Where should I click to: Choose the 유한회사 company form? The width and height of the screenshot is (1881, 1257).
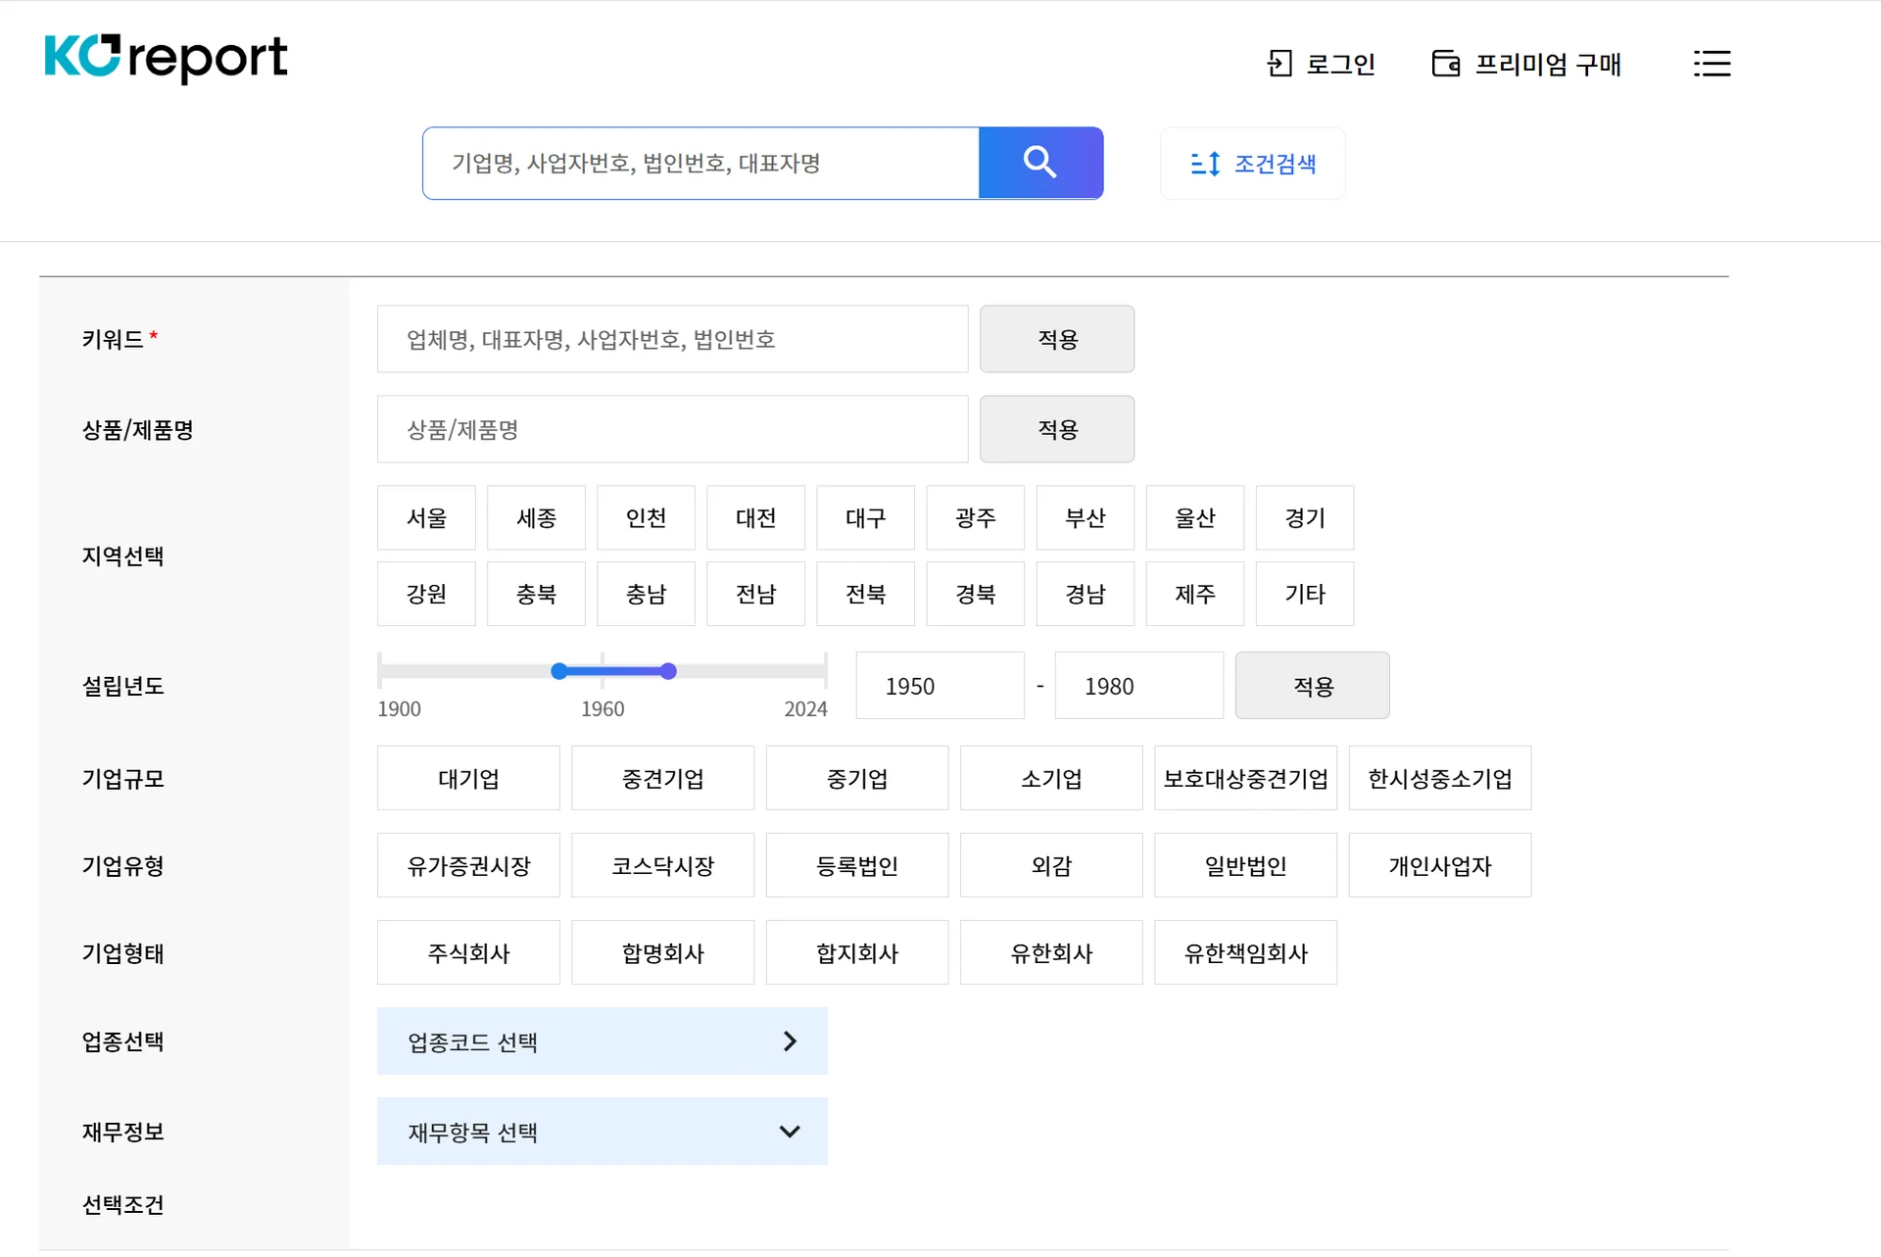tap(1050, 951)
